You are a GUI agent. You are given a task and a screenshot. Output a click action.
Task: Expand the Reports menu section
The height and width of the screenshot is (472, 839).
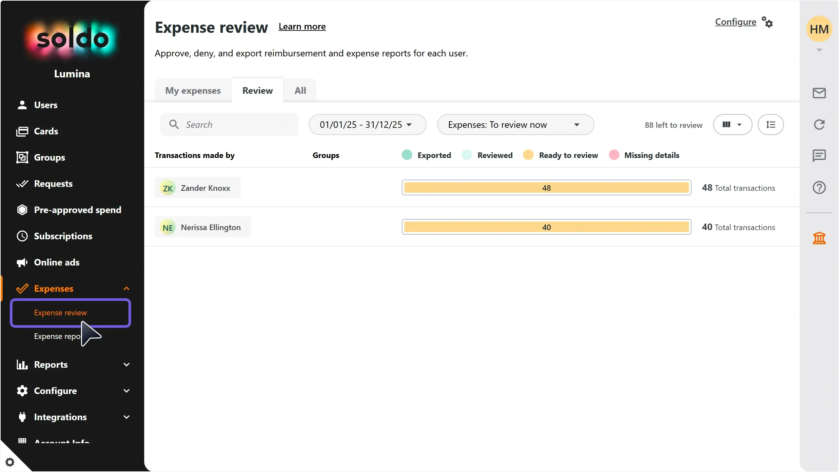pos(73,364)
